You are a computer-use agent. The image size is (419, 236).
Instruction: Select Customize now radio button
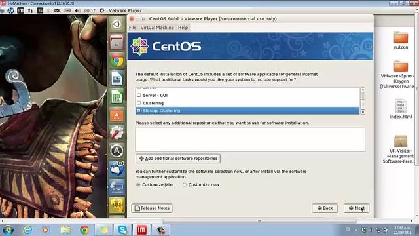185,185
